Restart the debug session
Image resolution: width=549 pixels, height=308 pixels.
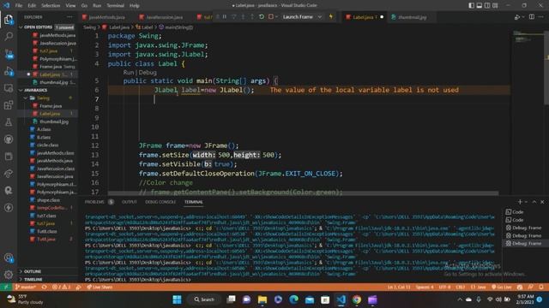pos(262,17)
